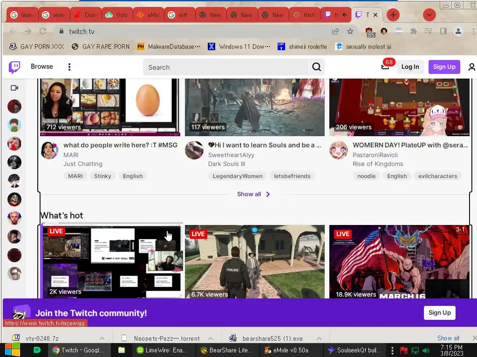Click the user account icon beside Sign Up

tap(471, 67)
